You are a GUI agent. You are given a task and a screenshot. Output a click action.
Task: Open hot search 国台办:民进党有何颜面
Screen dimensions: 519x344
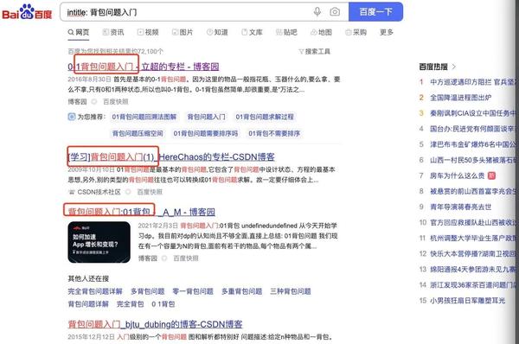tap(472, 129)
